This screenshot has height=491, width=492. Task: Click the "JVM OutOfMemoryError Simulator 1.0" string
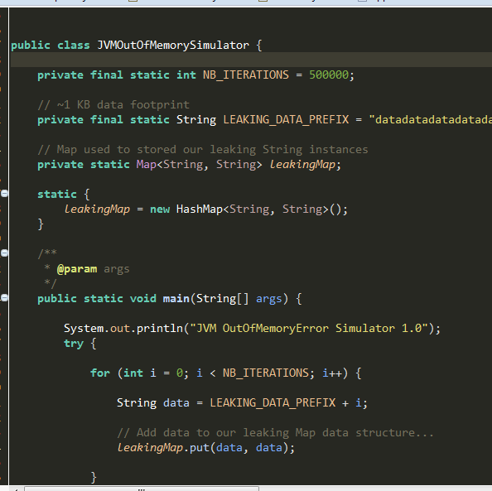(309, 329)
